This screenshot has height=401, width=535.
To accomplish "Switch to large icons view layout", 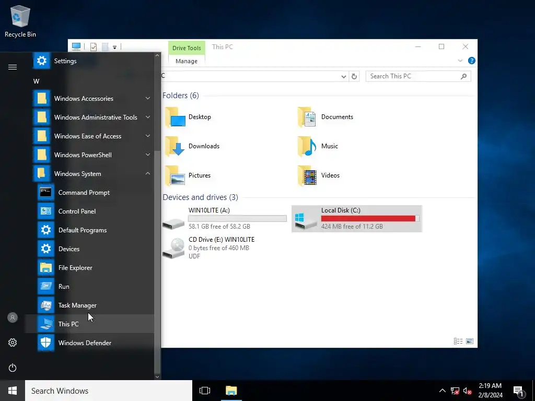I will coord(470,341).
